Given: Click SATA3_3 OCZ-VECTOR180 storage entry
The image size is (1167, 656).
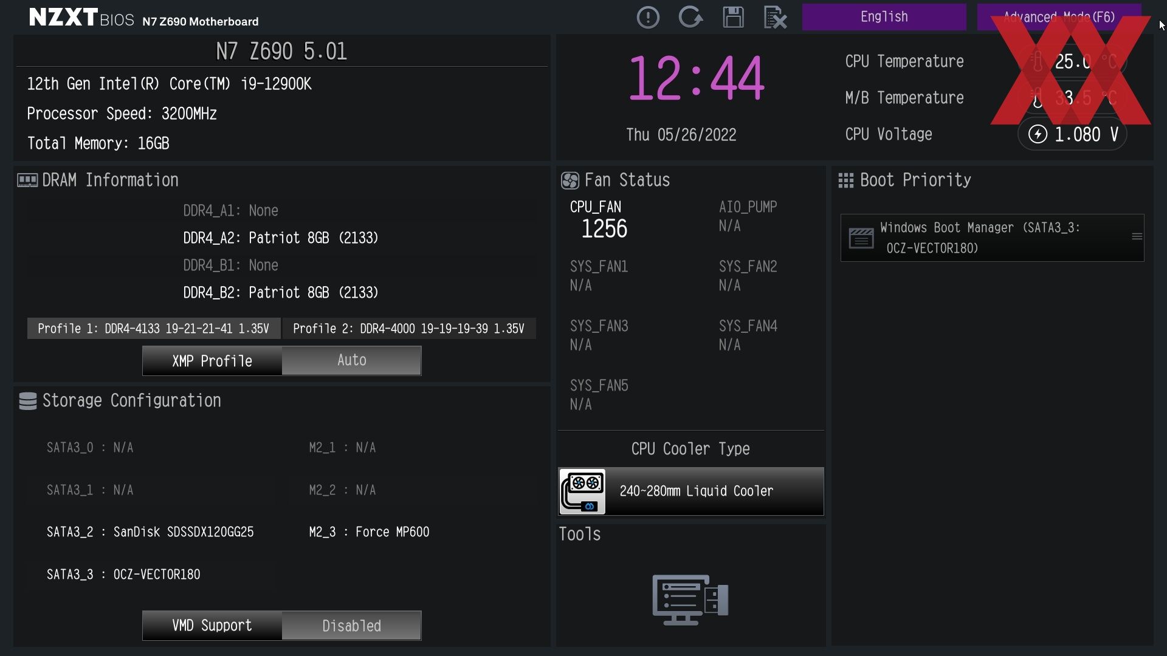Looking at the screenshot, I should pos(123,575).
